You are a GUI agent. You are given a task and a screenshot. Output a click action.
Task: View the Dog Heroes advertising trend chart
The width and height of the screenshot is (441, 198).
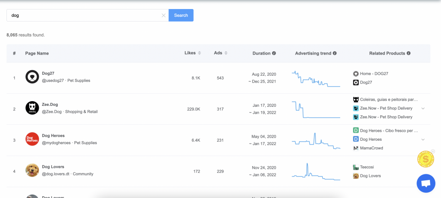coord(316,141)
